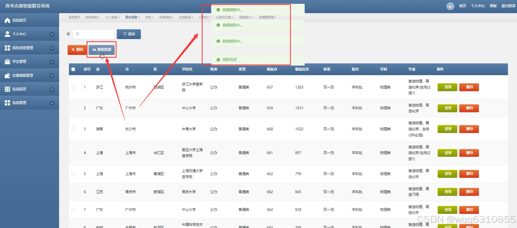517x228 pixels.
Task: Expand the 系统管理 sidebar chevron
Action: (52, 103)
